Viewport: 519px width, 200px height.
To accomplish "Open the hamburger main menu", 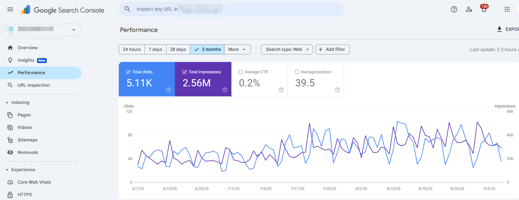I will (10, 9).
